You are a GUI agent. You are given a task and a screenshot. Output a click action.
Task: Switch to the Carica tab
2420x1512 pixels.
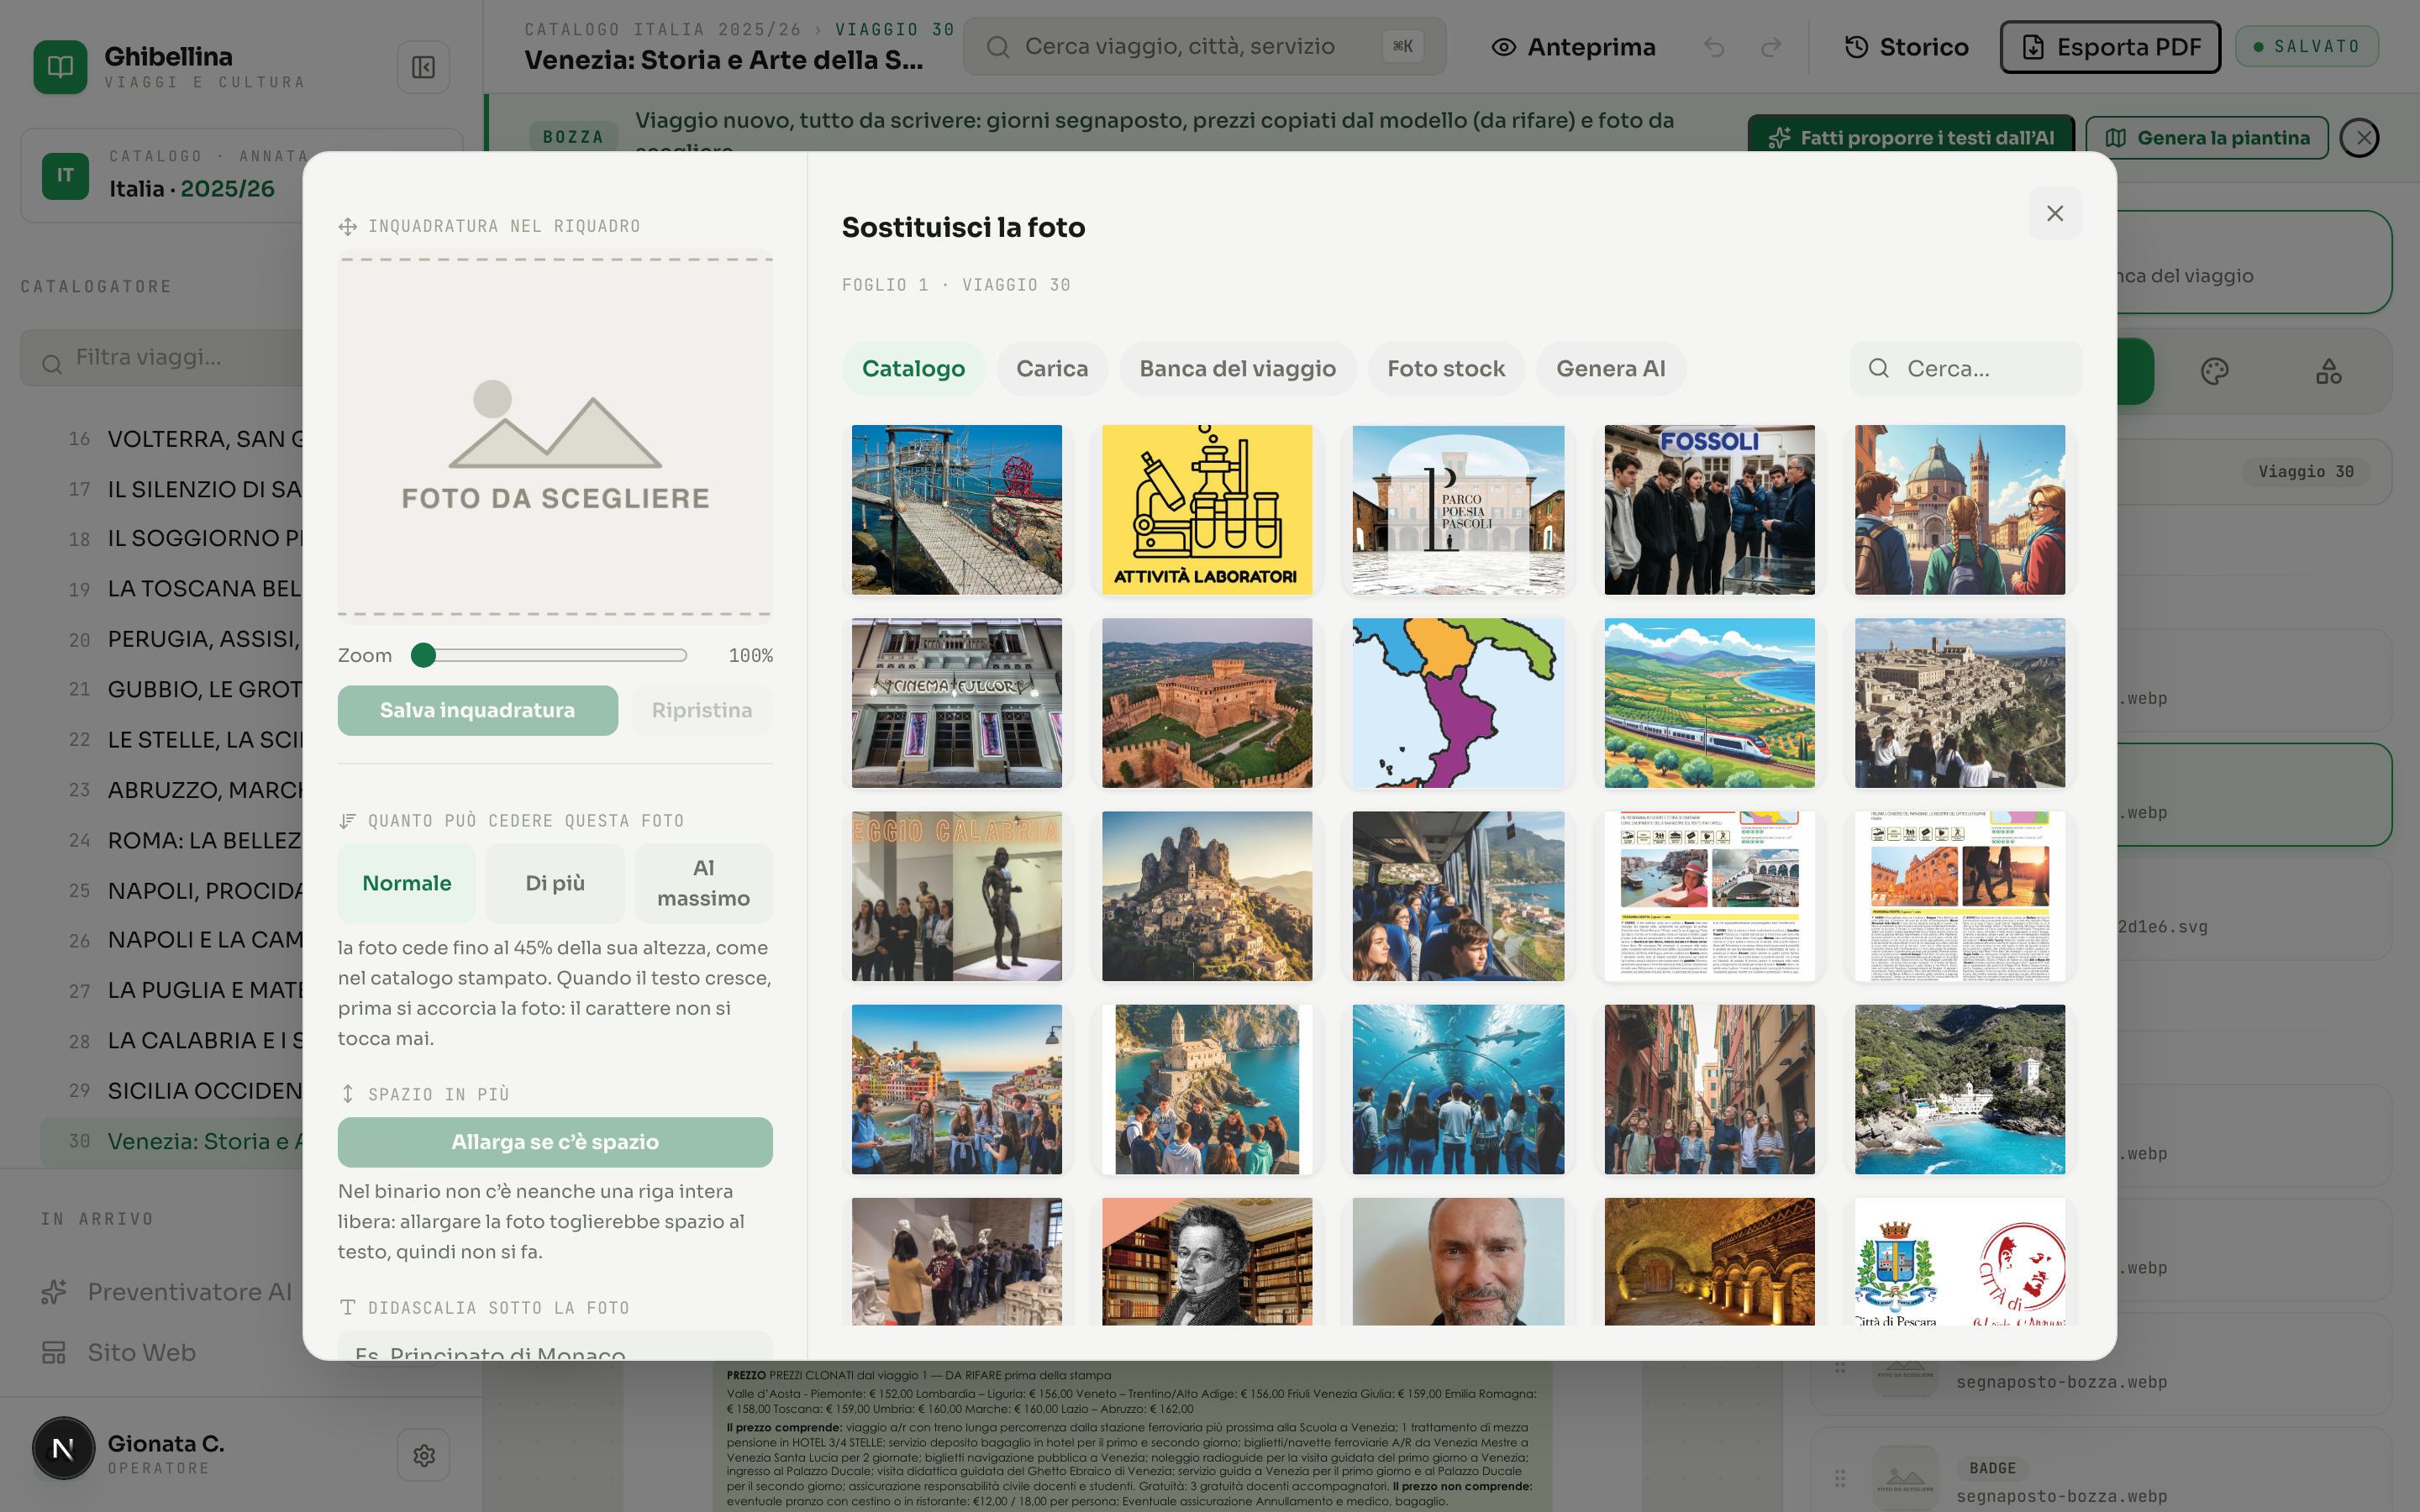[x=1052, y=369]
